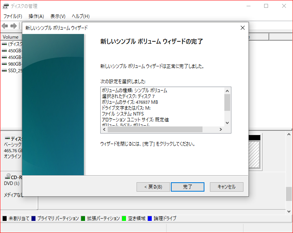
Task: Select the ボリュームの種類: シンプル ボリューム line
Action: [134, 91]
